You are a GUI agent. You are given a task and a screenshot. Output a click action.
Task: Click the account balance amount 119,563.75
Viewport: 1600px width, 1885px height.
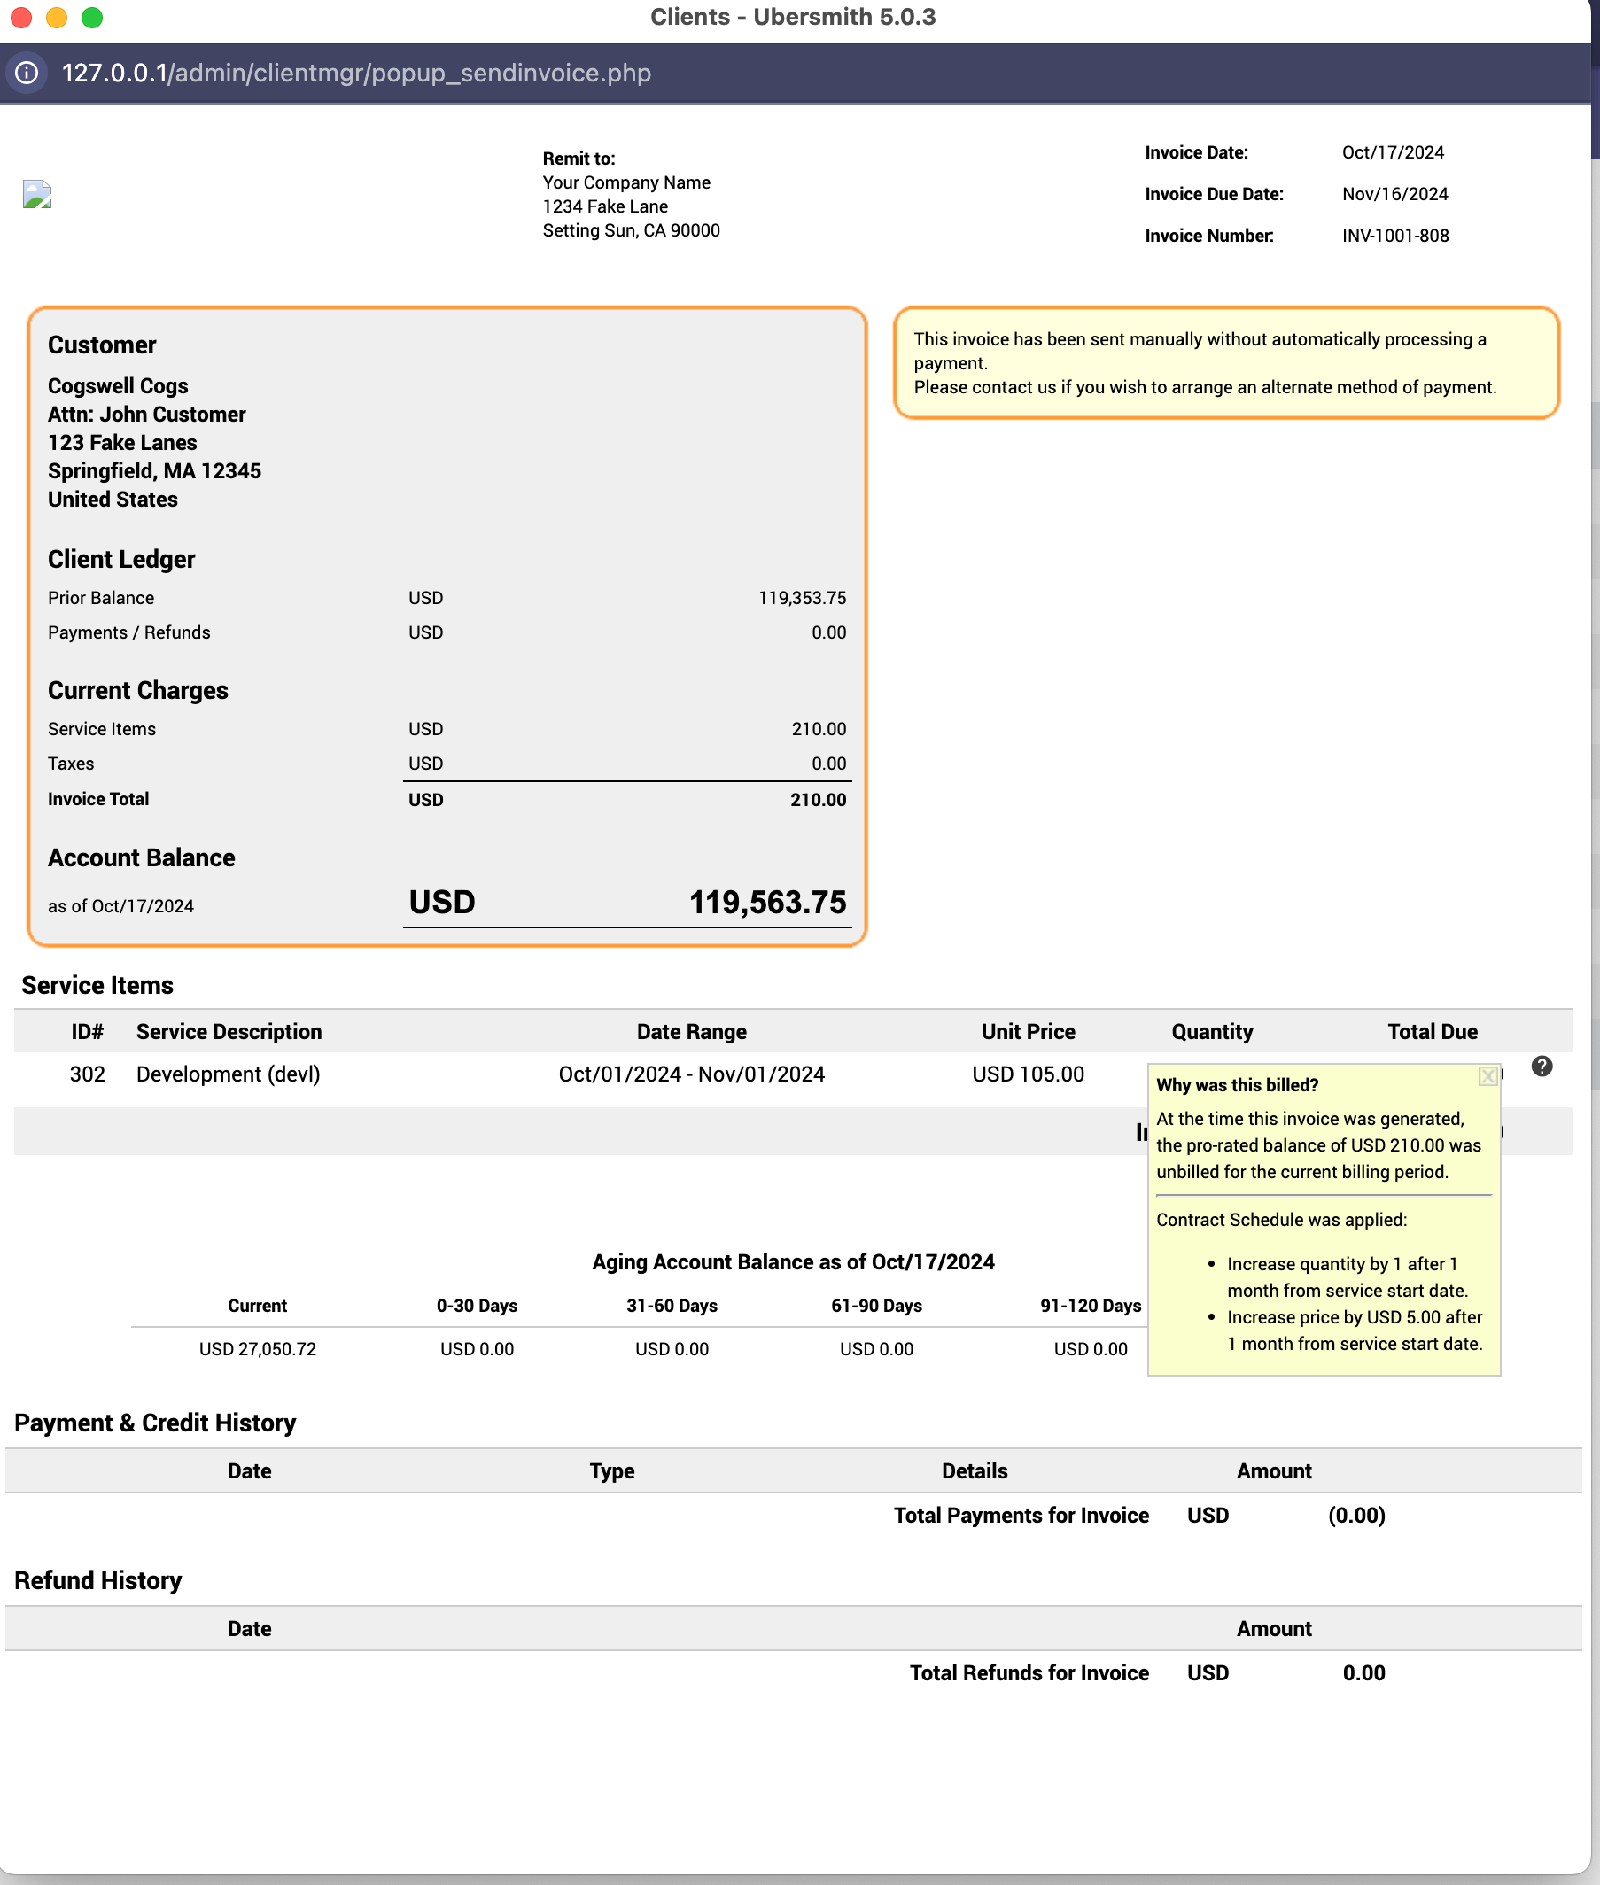pos(767,902)
